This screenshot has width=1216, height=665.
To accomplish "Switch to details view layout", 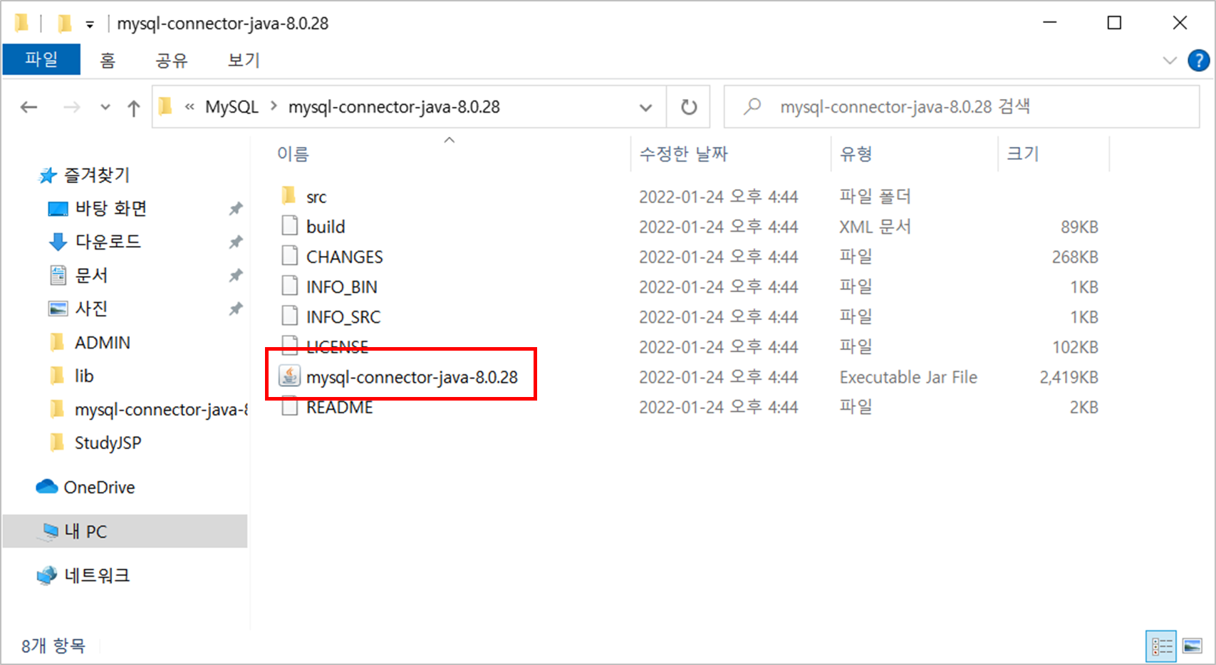I will pyautogui.click(x=1161, y=646).
